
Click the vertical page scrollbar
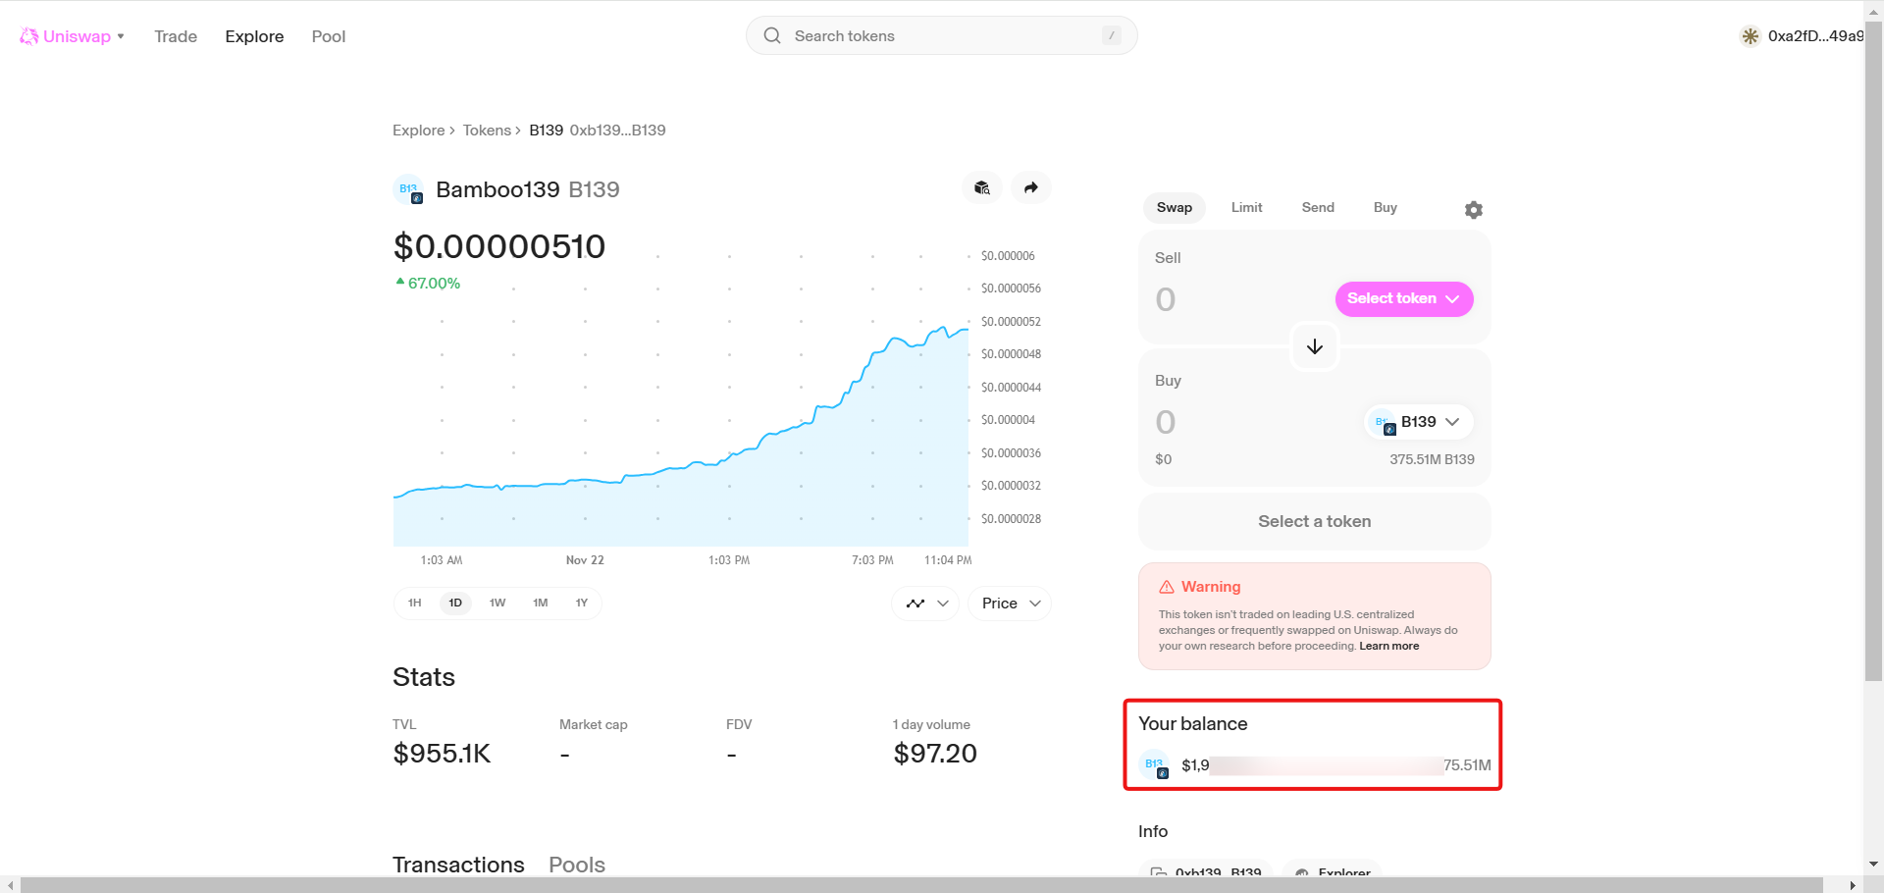click(1873, 353)
